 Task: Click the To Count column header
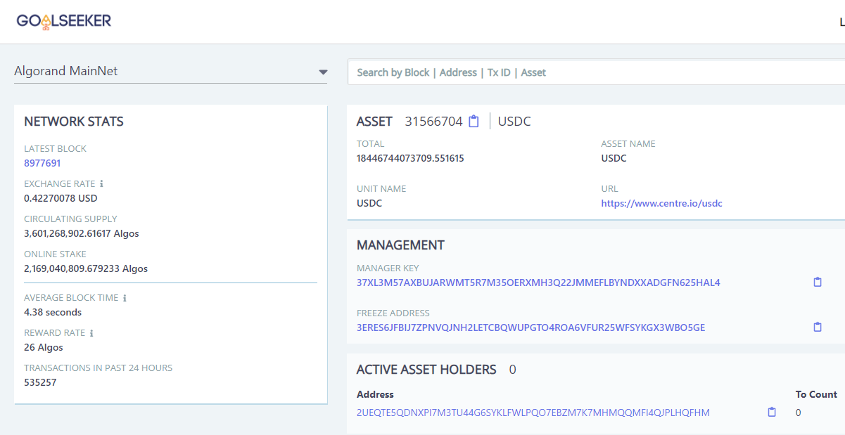816,394
